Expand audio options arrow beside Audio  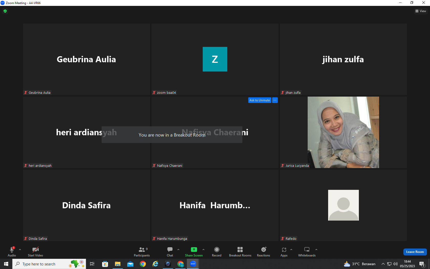tap(20, 250)
